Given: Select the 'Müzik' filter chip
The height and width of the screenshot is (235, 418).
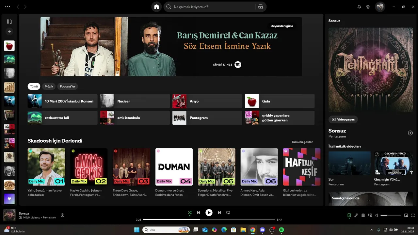Looking at the screenshot, I should [x=49, y=86].
